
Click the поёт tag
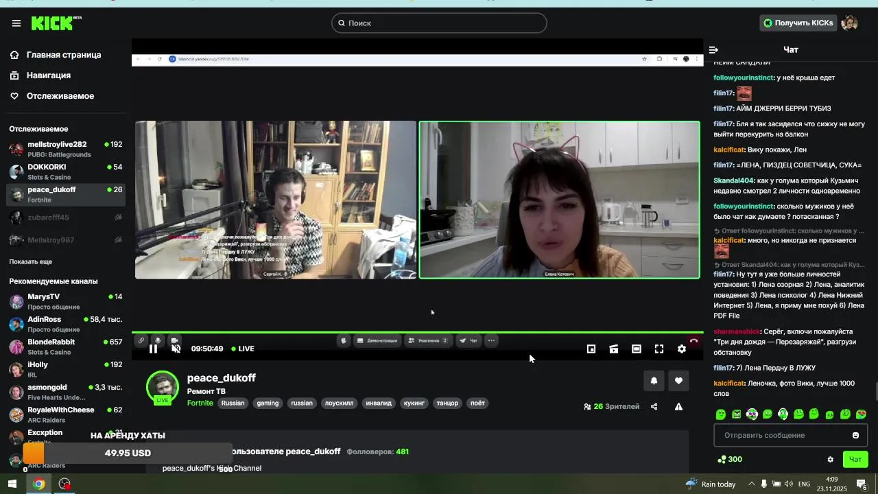(477, 403)
